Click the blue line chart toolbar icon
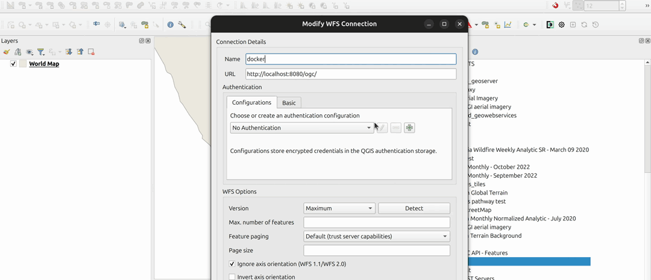651x280 pixels. 508,25
